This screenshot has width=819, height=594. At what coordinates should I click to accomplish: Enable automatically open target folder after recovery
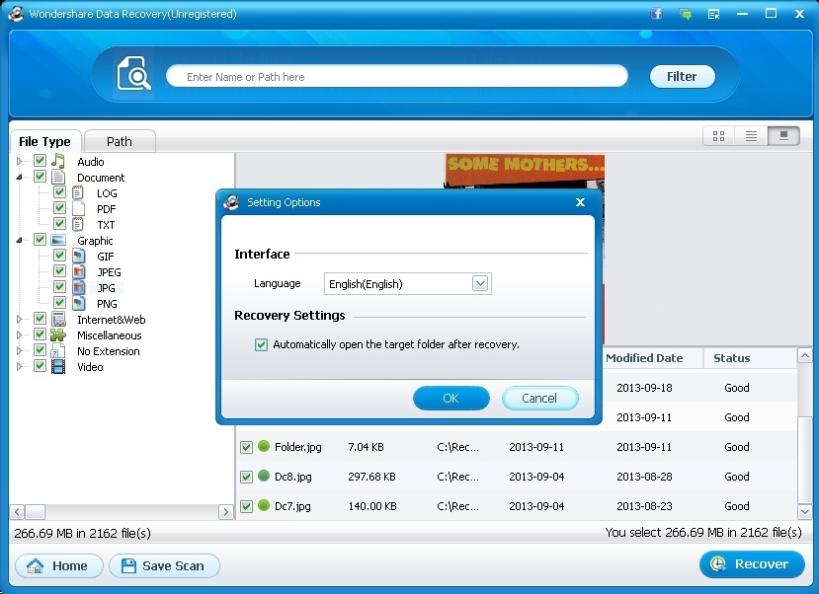tap(261, 344)
